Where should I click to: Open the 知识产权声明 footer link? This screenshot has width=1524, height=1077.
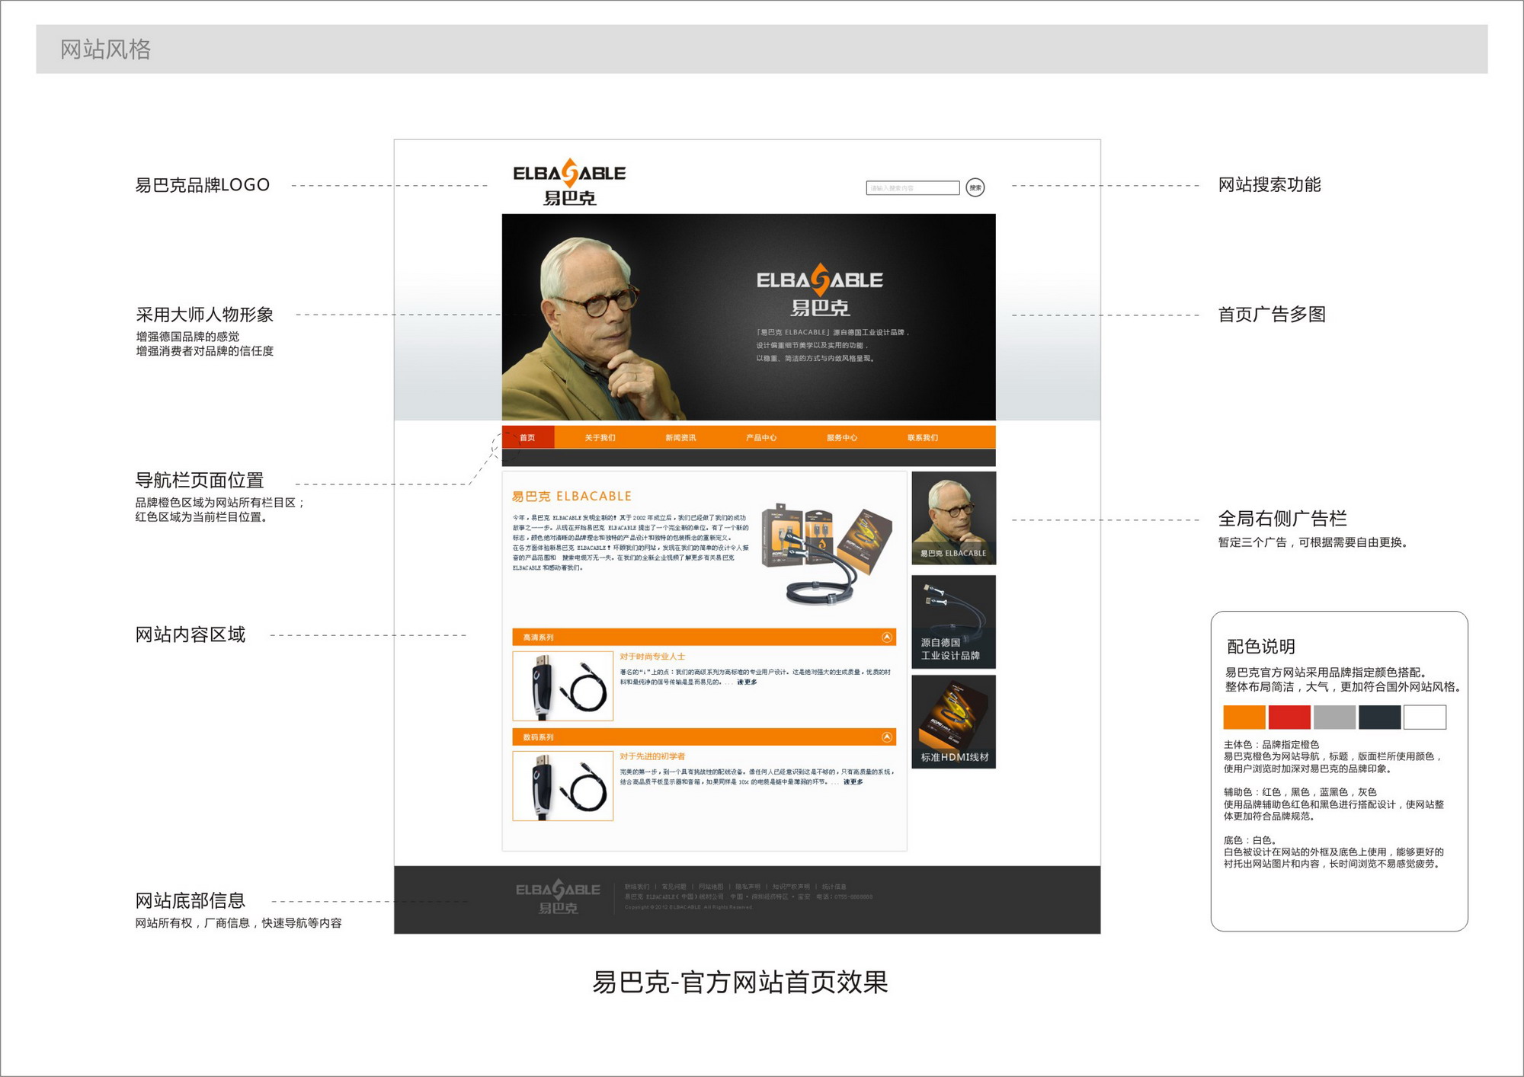tap(791, 887)
